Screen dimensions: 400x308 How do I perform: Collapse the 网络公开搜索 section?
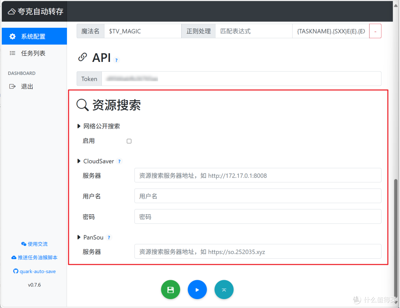[x=79, y=126]
